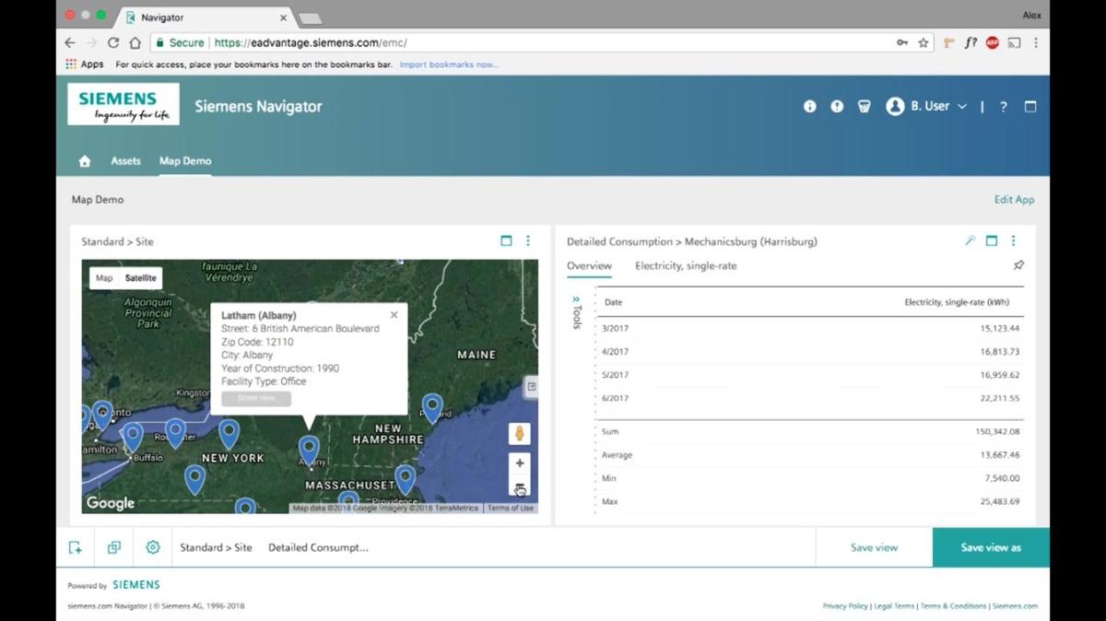This screenshot has height=621, width=1106.
Task: Bookmark this page with the star icon
Action: [x=924, y=42]
